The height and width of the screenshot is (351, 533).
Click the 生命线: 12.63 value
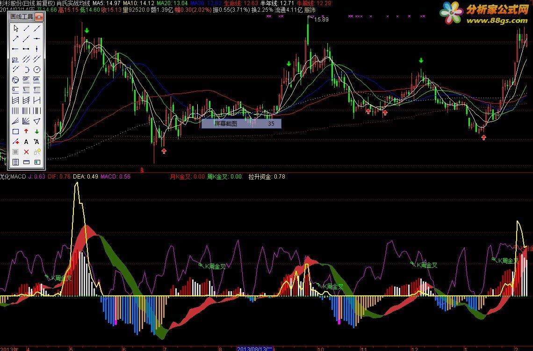tap(241, 3)
